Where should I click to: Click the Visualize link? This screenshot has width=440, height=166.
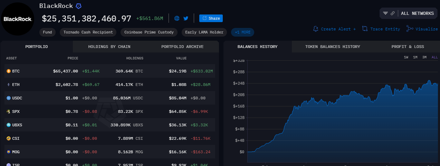(427, 29)
